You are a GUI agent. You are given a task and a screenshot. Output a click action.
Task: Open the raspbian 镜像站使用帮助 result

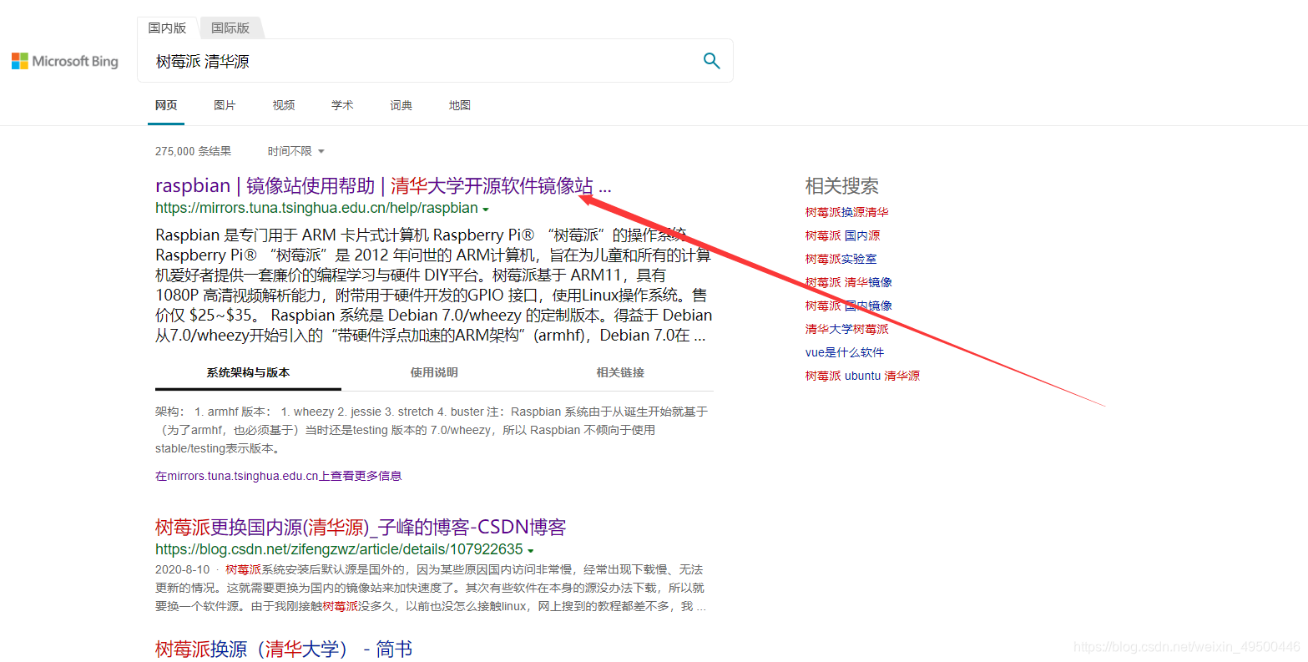click(383, 185)
